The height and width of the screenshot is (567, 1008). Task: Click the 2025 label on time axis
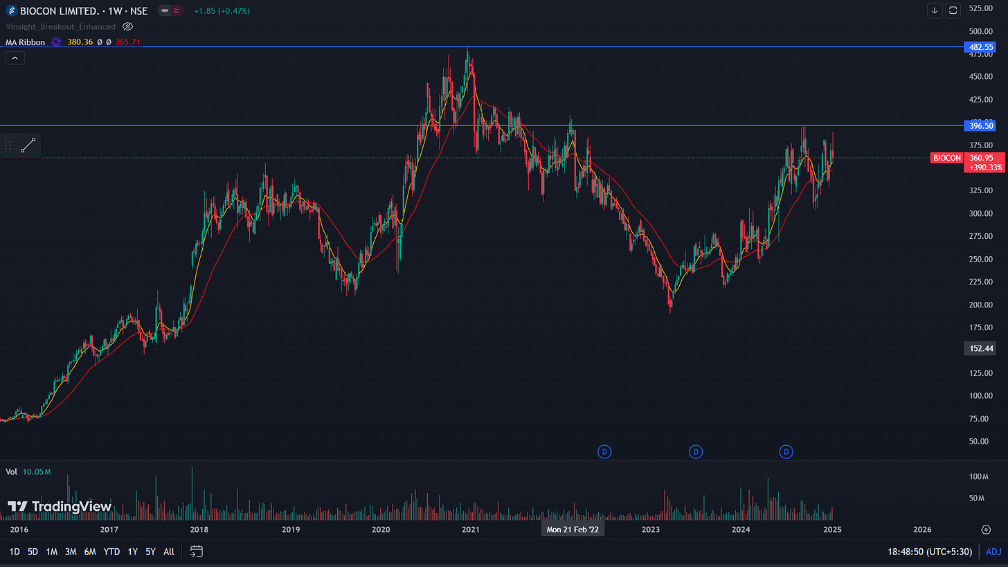(x=831, y=530)
